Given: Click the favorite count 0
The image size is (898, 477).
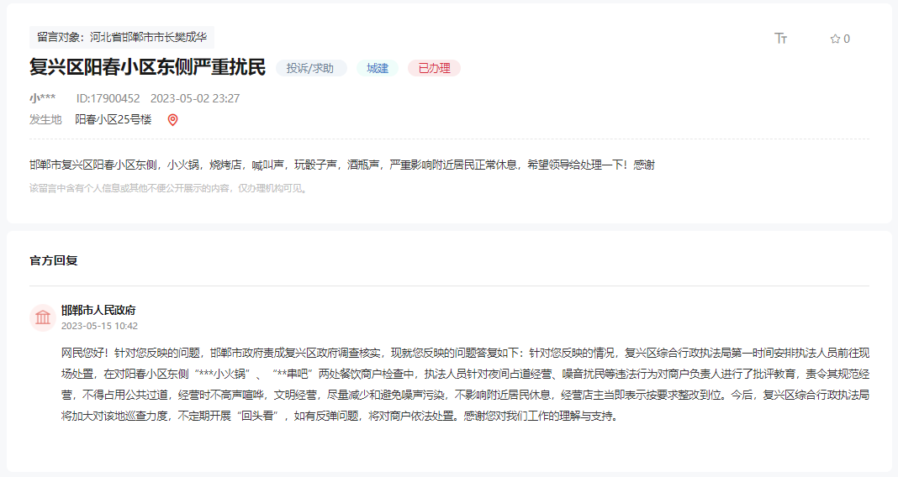Looking at the screenshot, I should pos(847,39).
